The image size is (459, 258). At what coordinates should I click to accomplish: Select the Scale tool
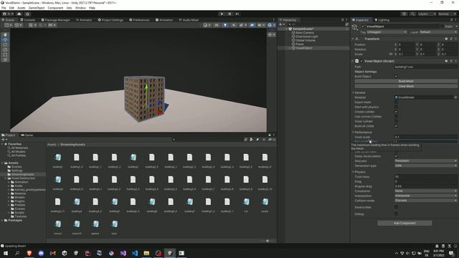pyautogui.click(x=5, y=49)
